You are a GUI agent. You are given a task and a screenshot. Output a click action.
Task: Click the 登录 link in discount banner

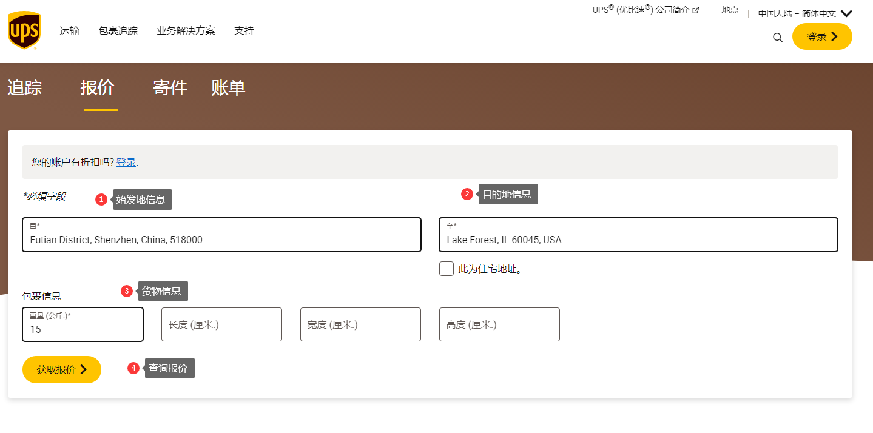126,162
